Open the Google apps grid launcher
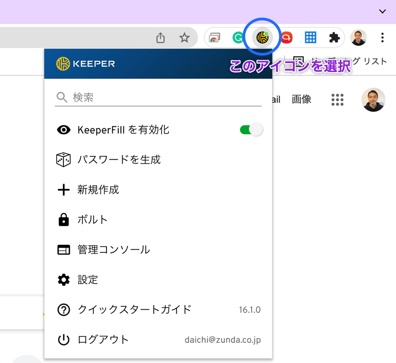 [x=337, y=100]
